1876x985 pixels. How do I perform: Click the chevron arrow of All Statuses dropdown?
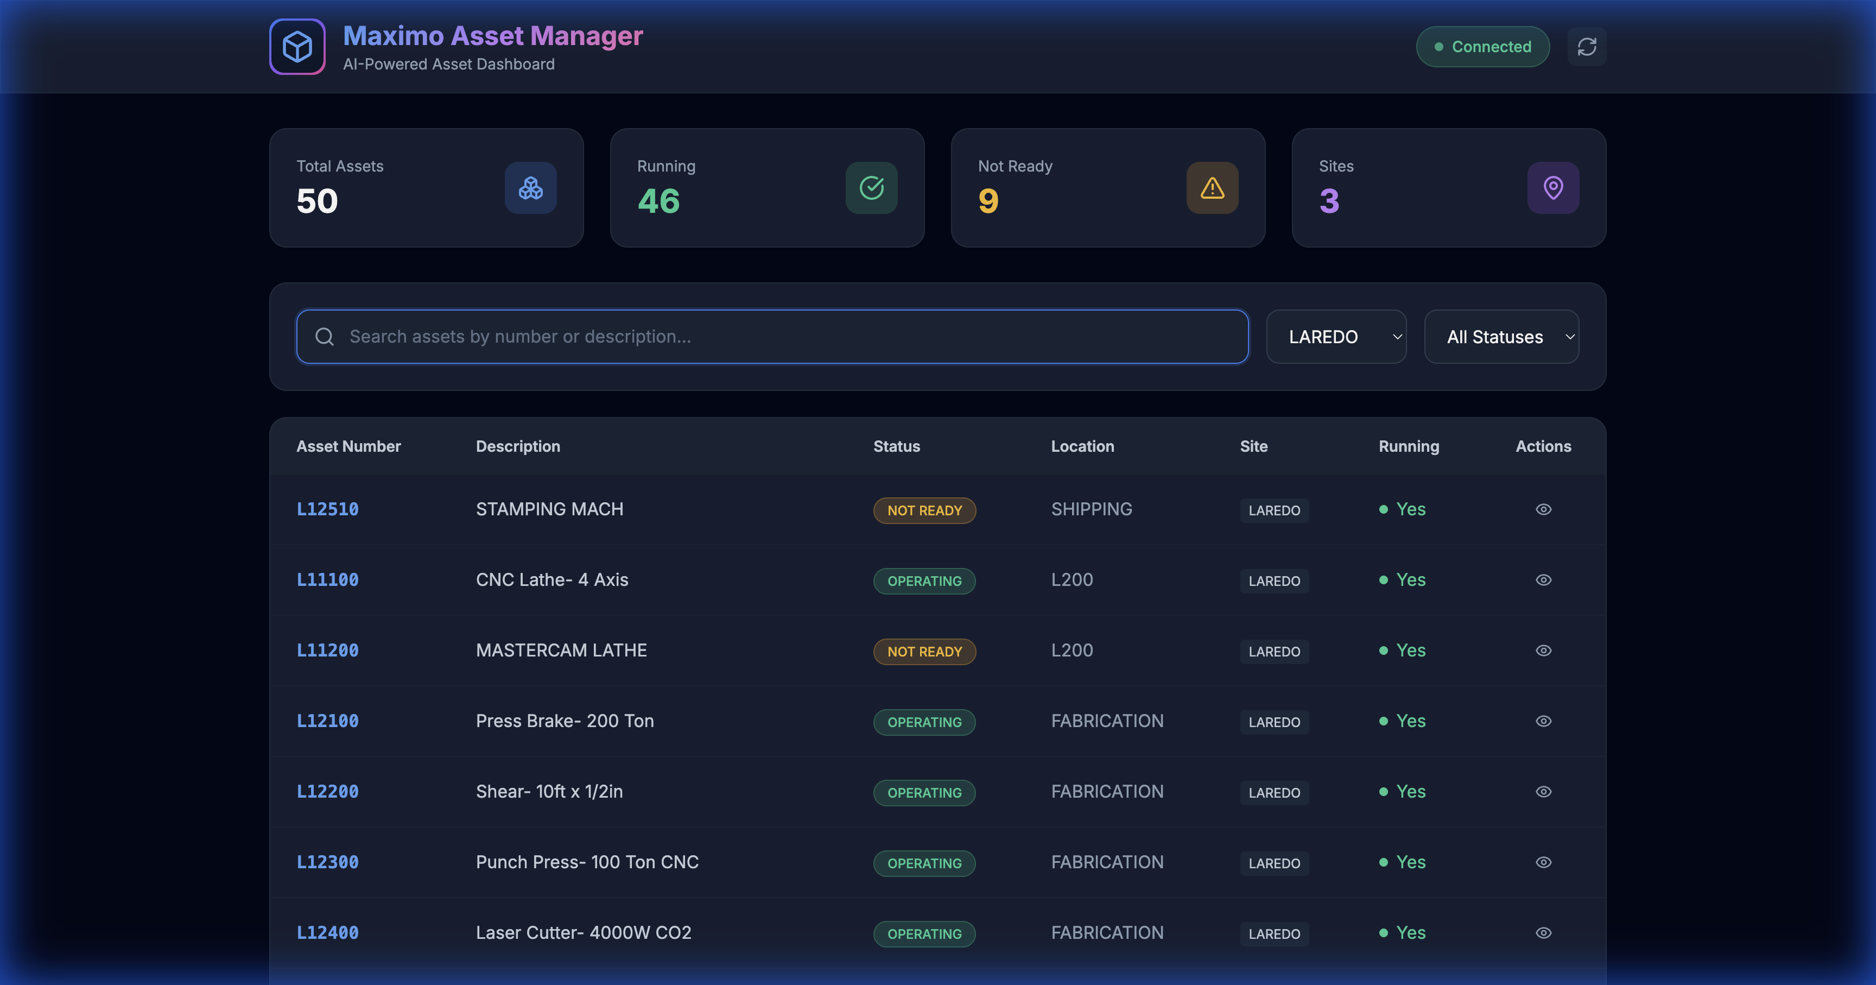pos(1569,337)
